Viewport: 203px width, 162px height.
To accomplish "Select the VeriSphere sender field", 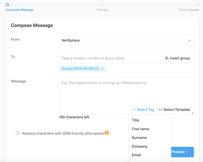I will [x=126, y=41].
